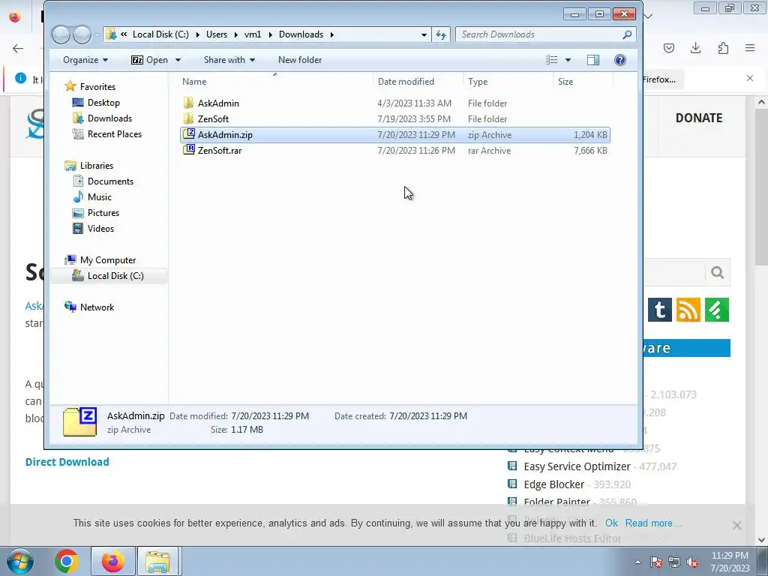This screenshot has height=576, width=768.
Task: Click the Tumblr icon on webpage
Action: [x=660, y=310]
